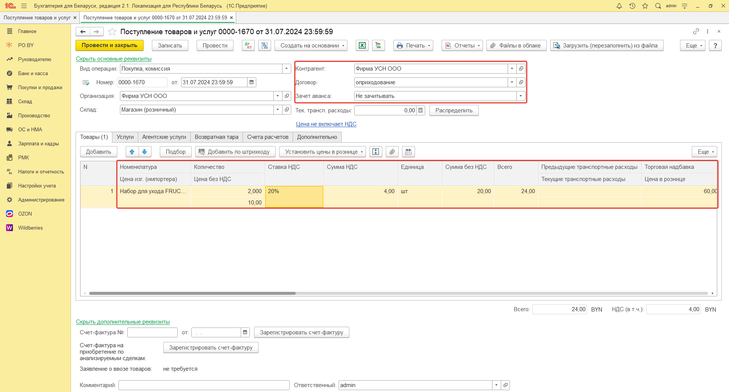This screenshot has width=729, height=392.
Task: Click Провести и закрыть button
Action: [109, 46]
